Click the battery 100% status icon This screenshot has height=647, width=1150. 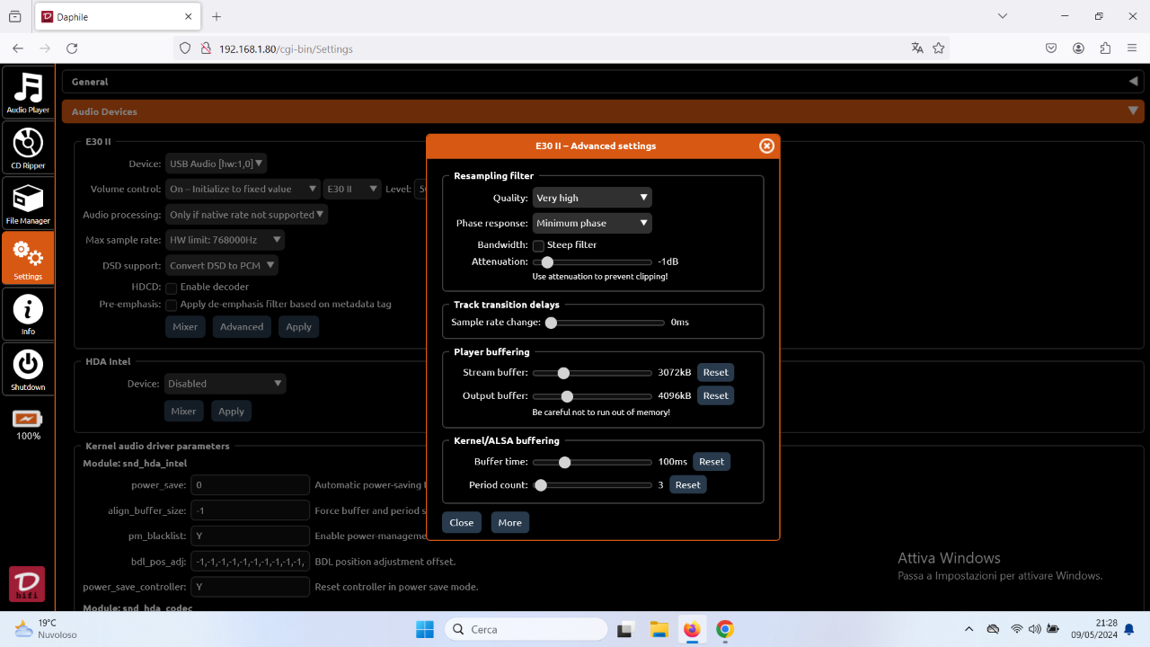point(28,419)
